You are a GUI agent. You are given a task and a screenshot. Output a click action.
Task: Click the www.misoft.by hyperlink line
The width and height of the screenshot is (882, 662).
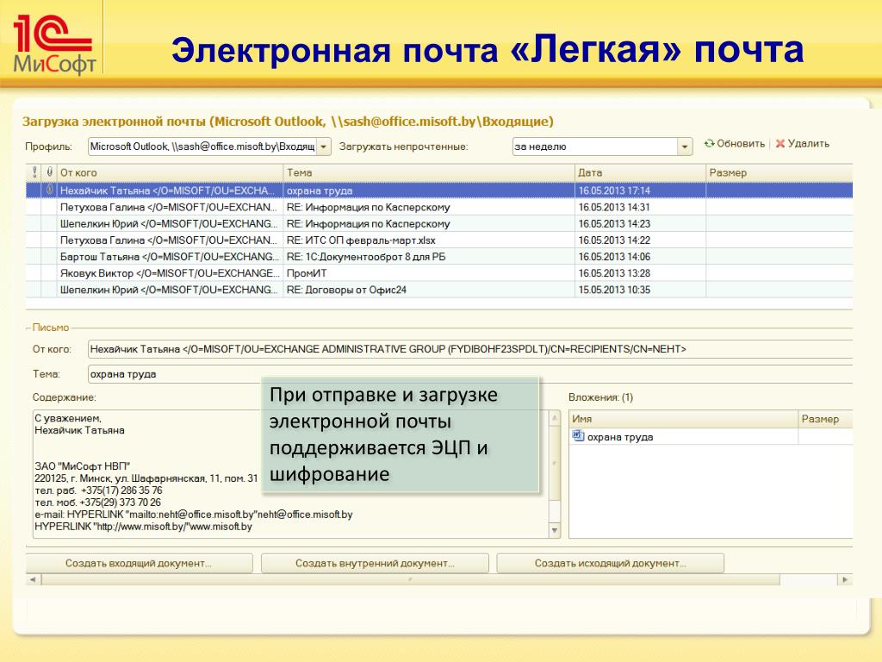coord(144,527)
